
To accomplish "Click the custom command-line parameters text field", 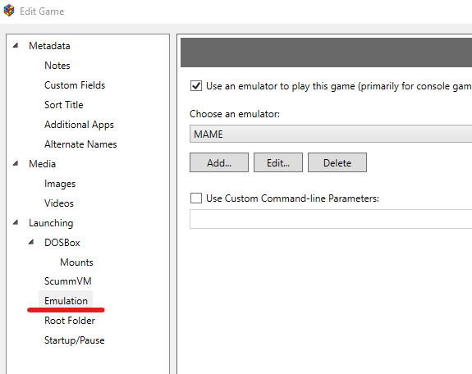I will tap(331, 219).
